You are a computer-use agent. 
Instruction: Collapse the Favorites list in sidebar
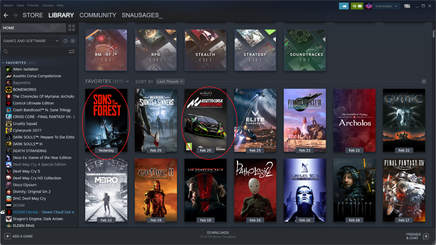(x=3, y=63)
